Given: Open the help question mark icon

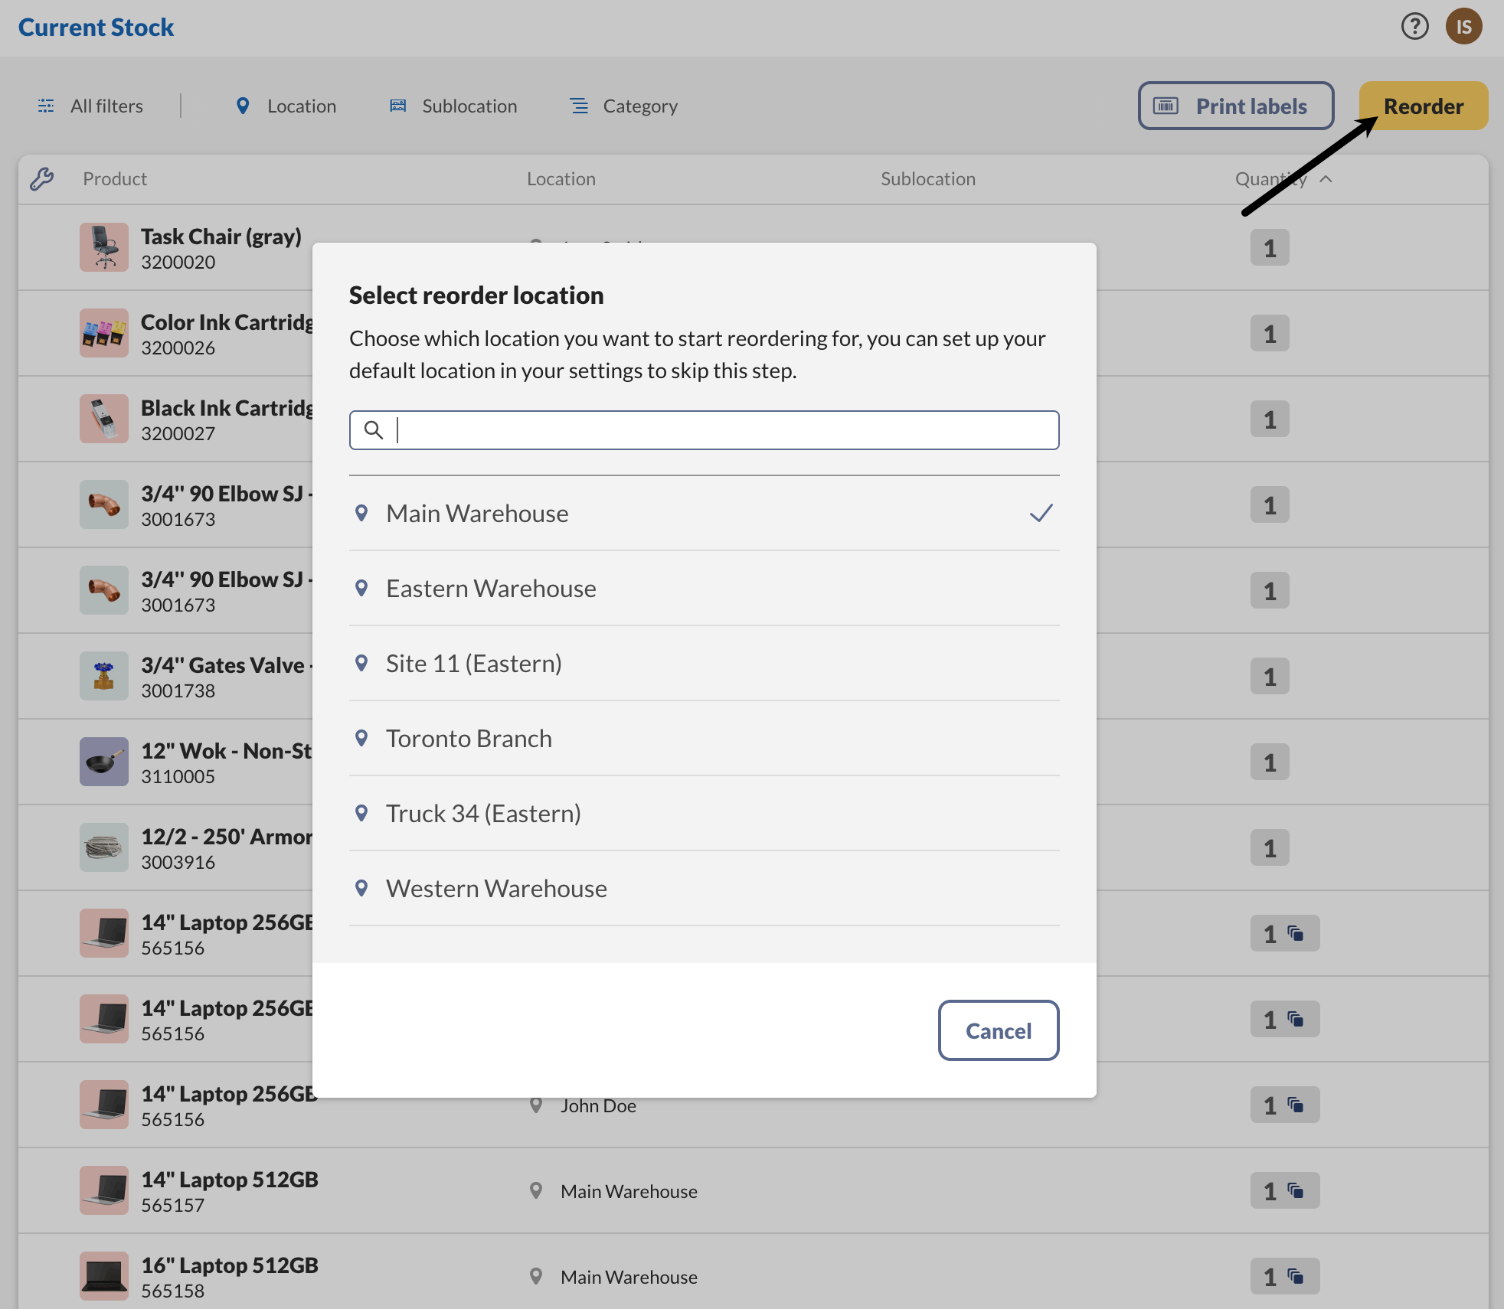Looking at the screenshot, I should [1416, 26].
